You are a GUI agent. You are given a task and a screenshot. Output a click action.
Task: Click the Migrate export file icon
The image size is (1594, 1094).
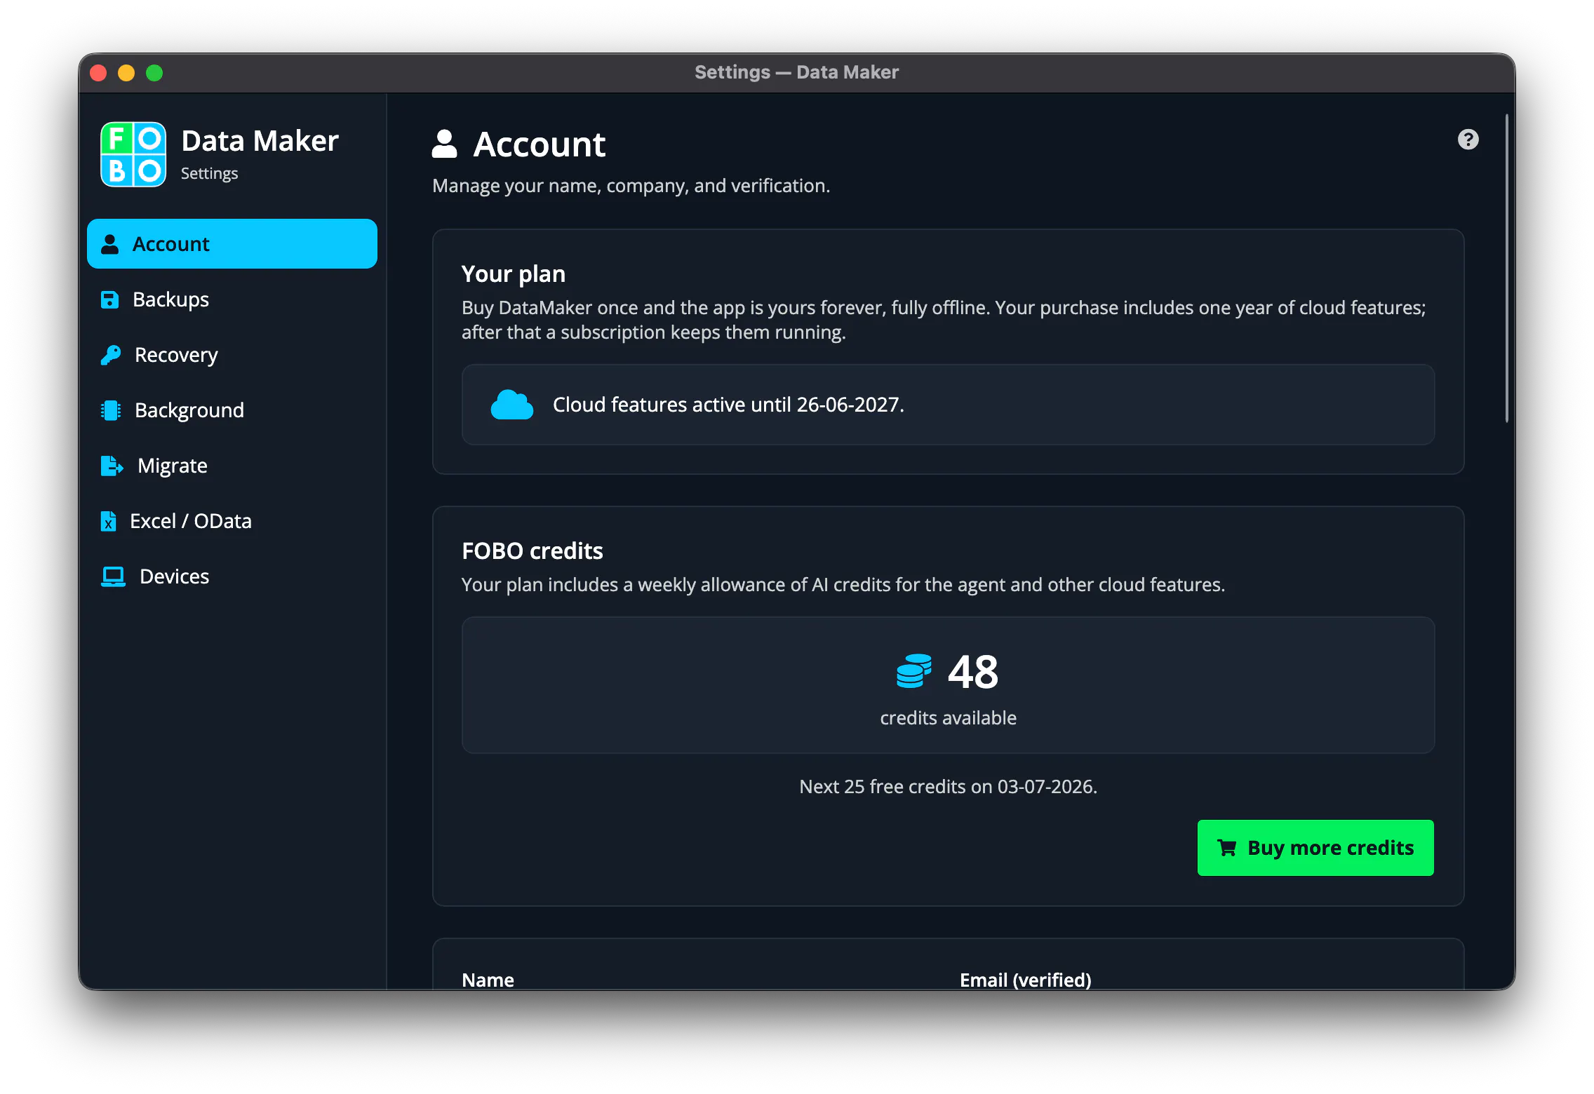tap(112, 466)
